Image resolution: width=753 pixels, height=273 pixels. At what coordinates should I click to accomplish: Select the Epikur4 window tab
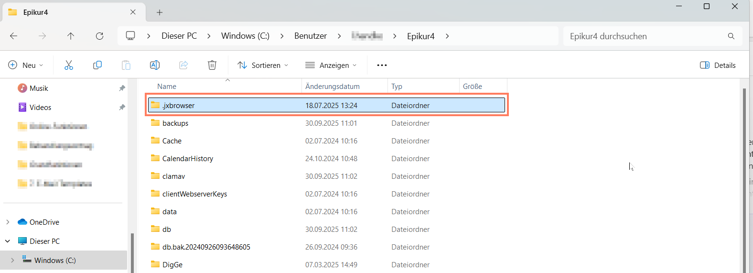[74, 12]
